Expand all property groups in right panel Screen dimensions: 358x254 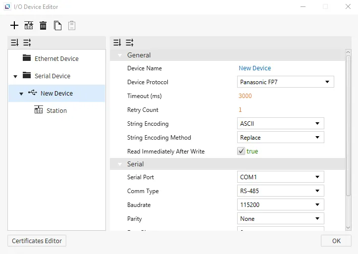[117, 43]
